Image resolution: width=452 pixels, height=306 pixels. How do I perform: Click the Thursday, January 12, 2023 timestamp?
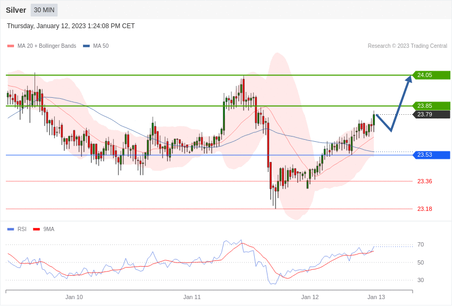[71, 26]
